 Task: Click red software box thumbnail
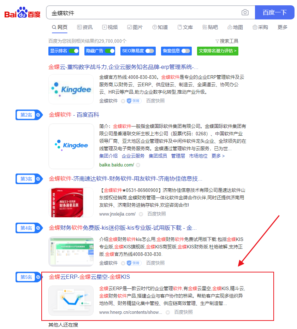click(71, 202)
